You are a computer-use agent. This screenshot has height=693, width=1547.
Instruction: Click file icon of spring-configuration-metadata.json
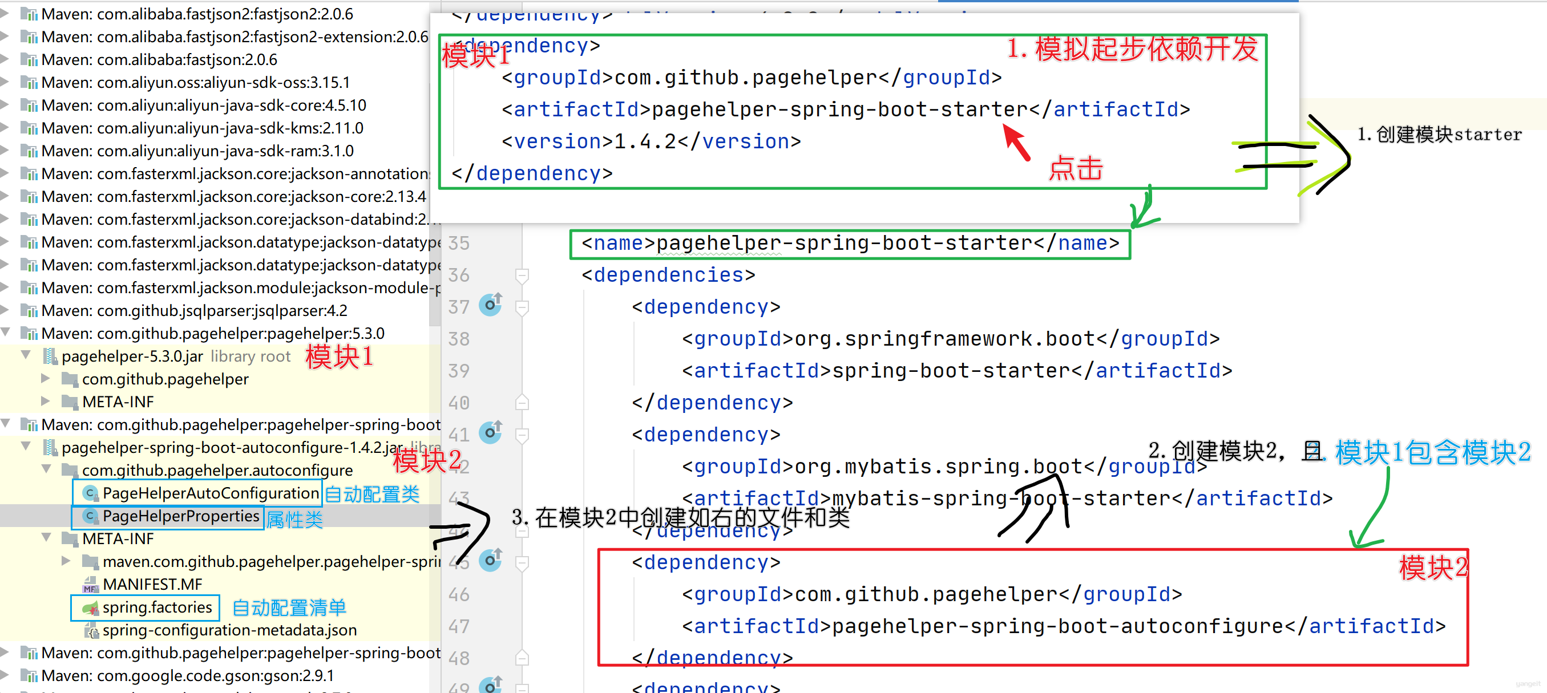pyautogui.click(x=92, y=631)
